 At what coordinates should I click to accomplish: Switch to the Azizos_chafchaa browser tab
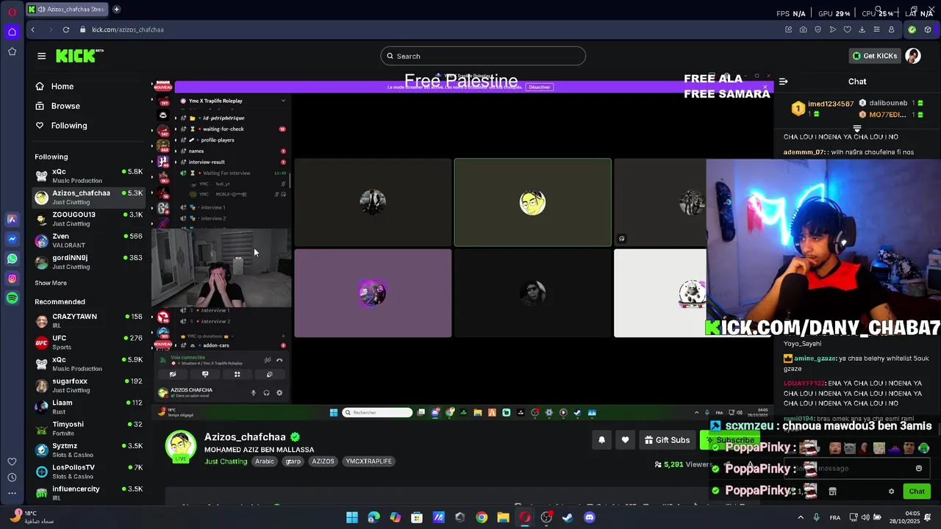pos(66,10)
